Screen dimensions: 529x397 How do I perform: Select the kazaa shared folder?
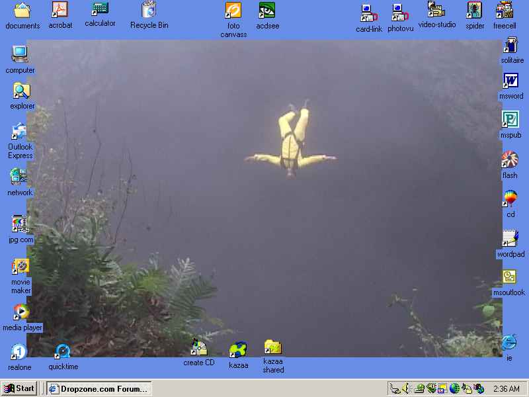click(272, 347)
